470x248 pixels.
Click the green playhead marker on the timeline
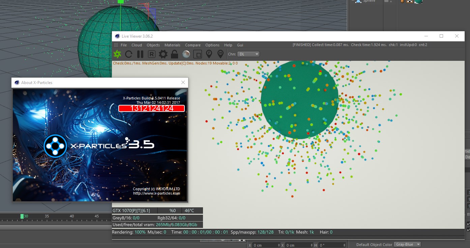click(22, 216)
